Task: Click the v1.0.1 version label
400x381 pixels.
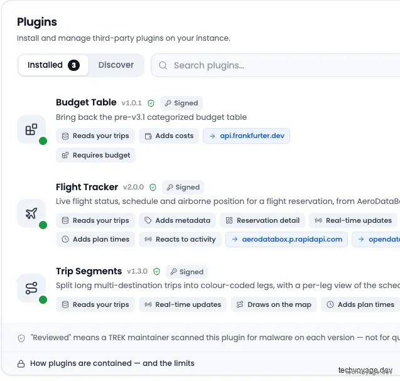Action: [131, 103]
